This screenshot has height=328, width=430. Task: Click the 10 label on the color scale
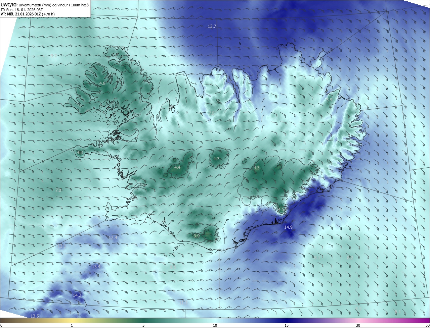tap(215, 325)
